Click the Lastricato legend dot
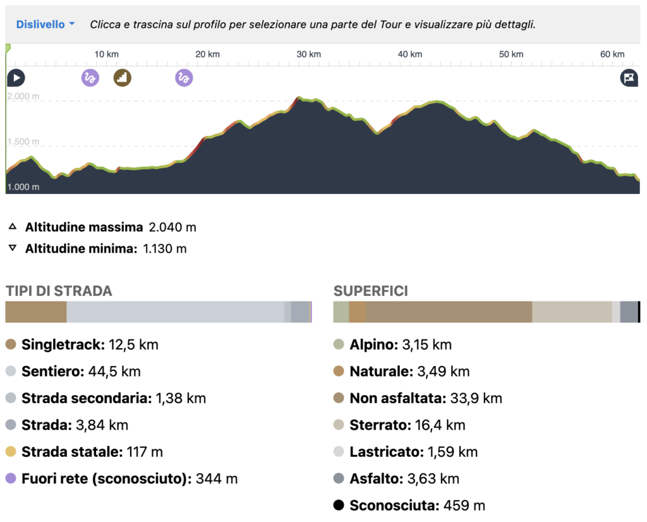Viewport: 647px width, 522px height. point(339,451)
